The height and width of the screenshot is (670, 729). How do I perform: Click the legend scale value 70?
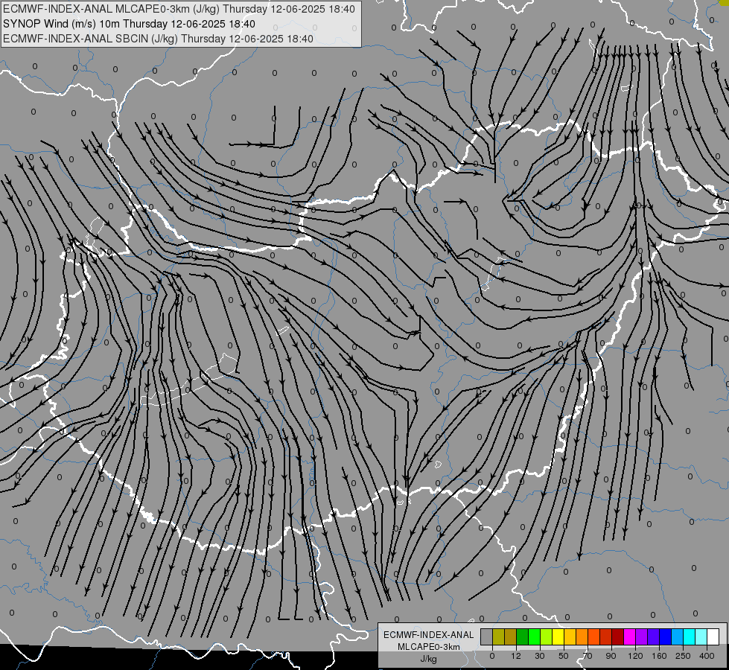pyautogui.click(x=588, y=656)
